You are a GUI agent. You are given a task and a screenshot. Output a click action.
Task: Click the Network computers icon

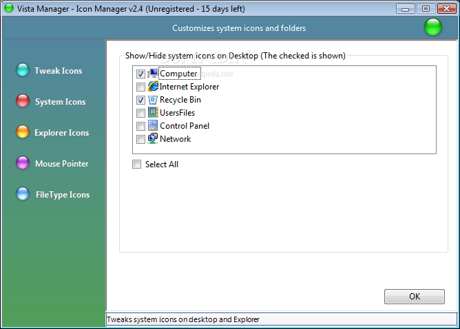153,138
